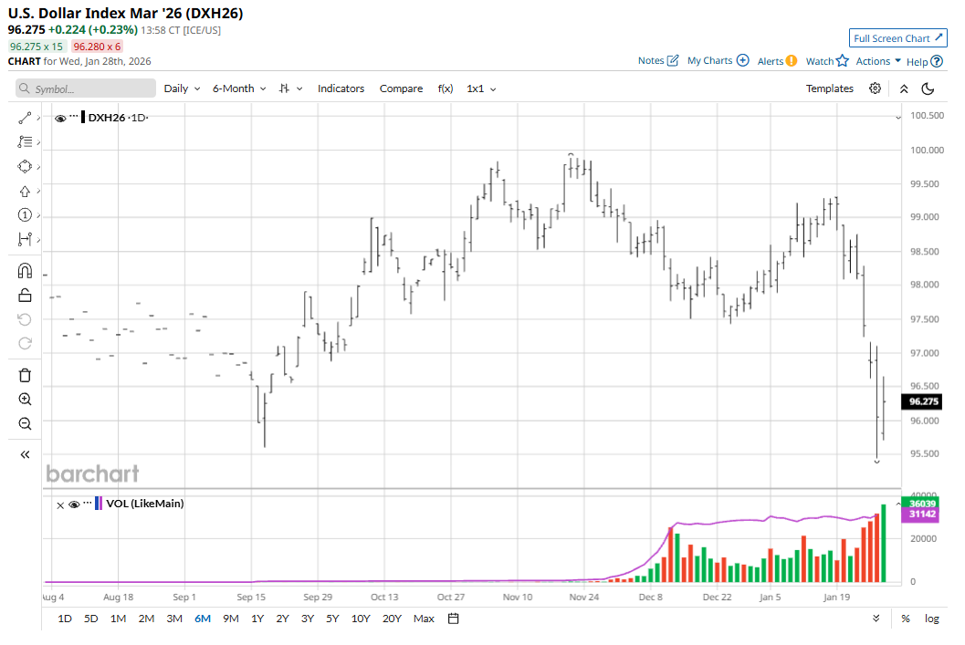Select the 5Y time range

point(332,619)
